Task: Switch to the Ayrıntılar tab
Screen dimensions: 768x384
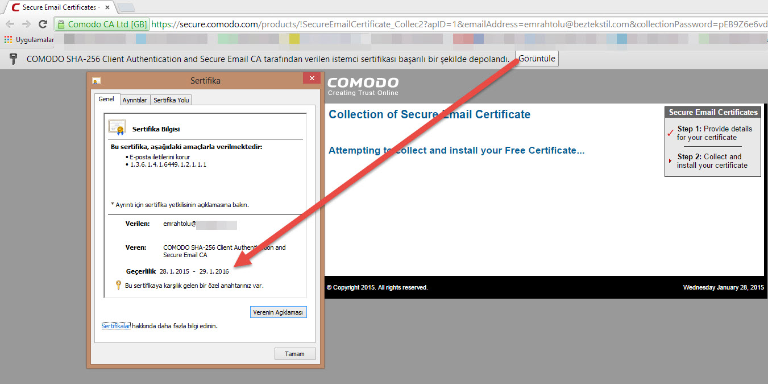Action: (135, 100)
